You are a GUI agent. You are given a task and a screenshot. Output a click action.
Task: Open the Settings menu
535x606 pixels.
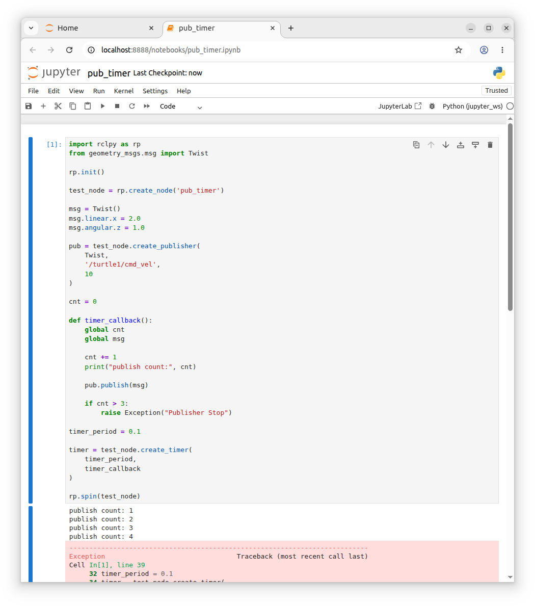tap(155, 91)
